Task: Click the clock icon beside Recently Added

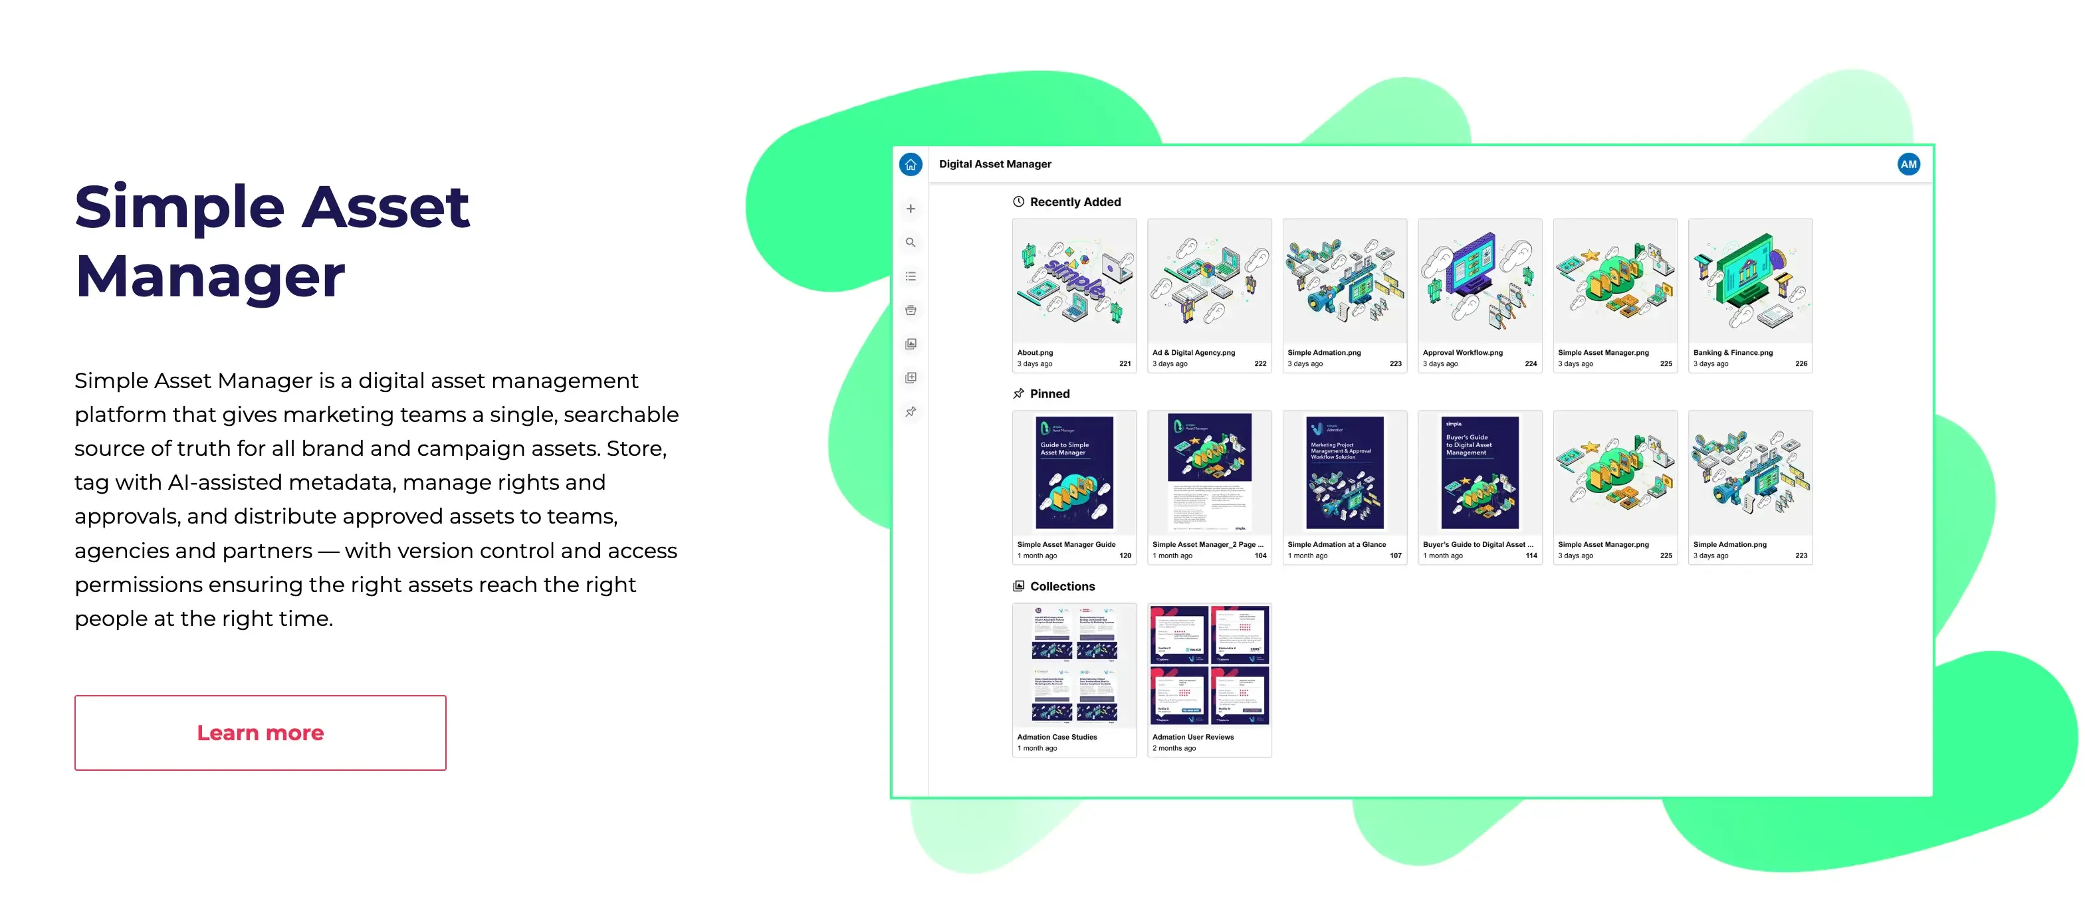Action: tap(1018, 201)
